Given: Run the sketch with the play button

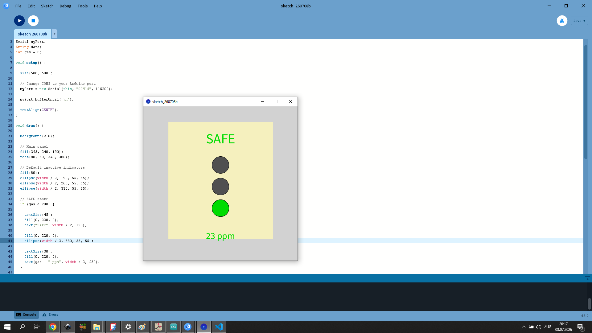Looking at the screenshot, I should [x=19, y=21].
